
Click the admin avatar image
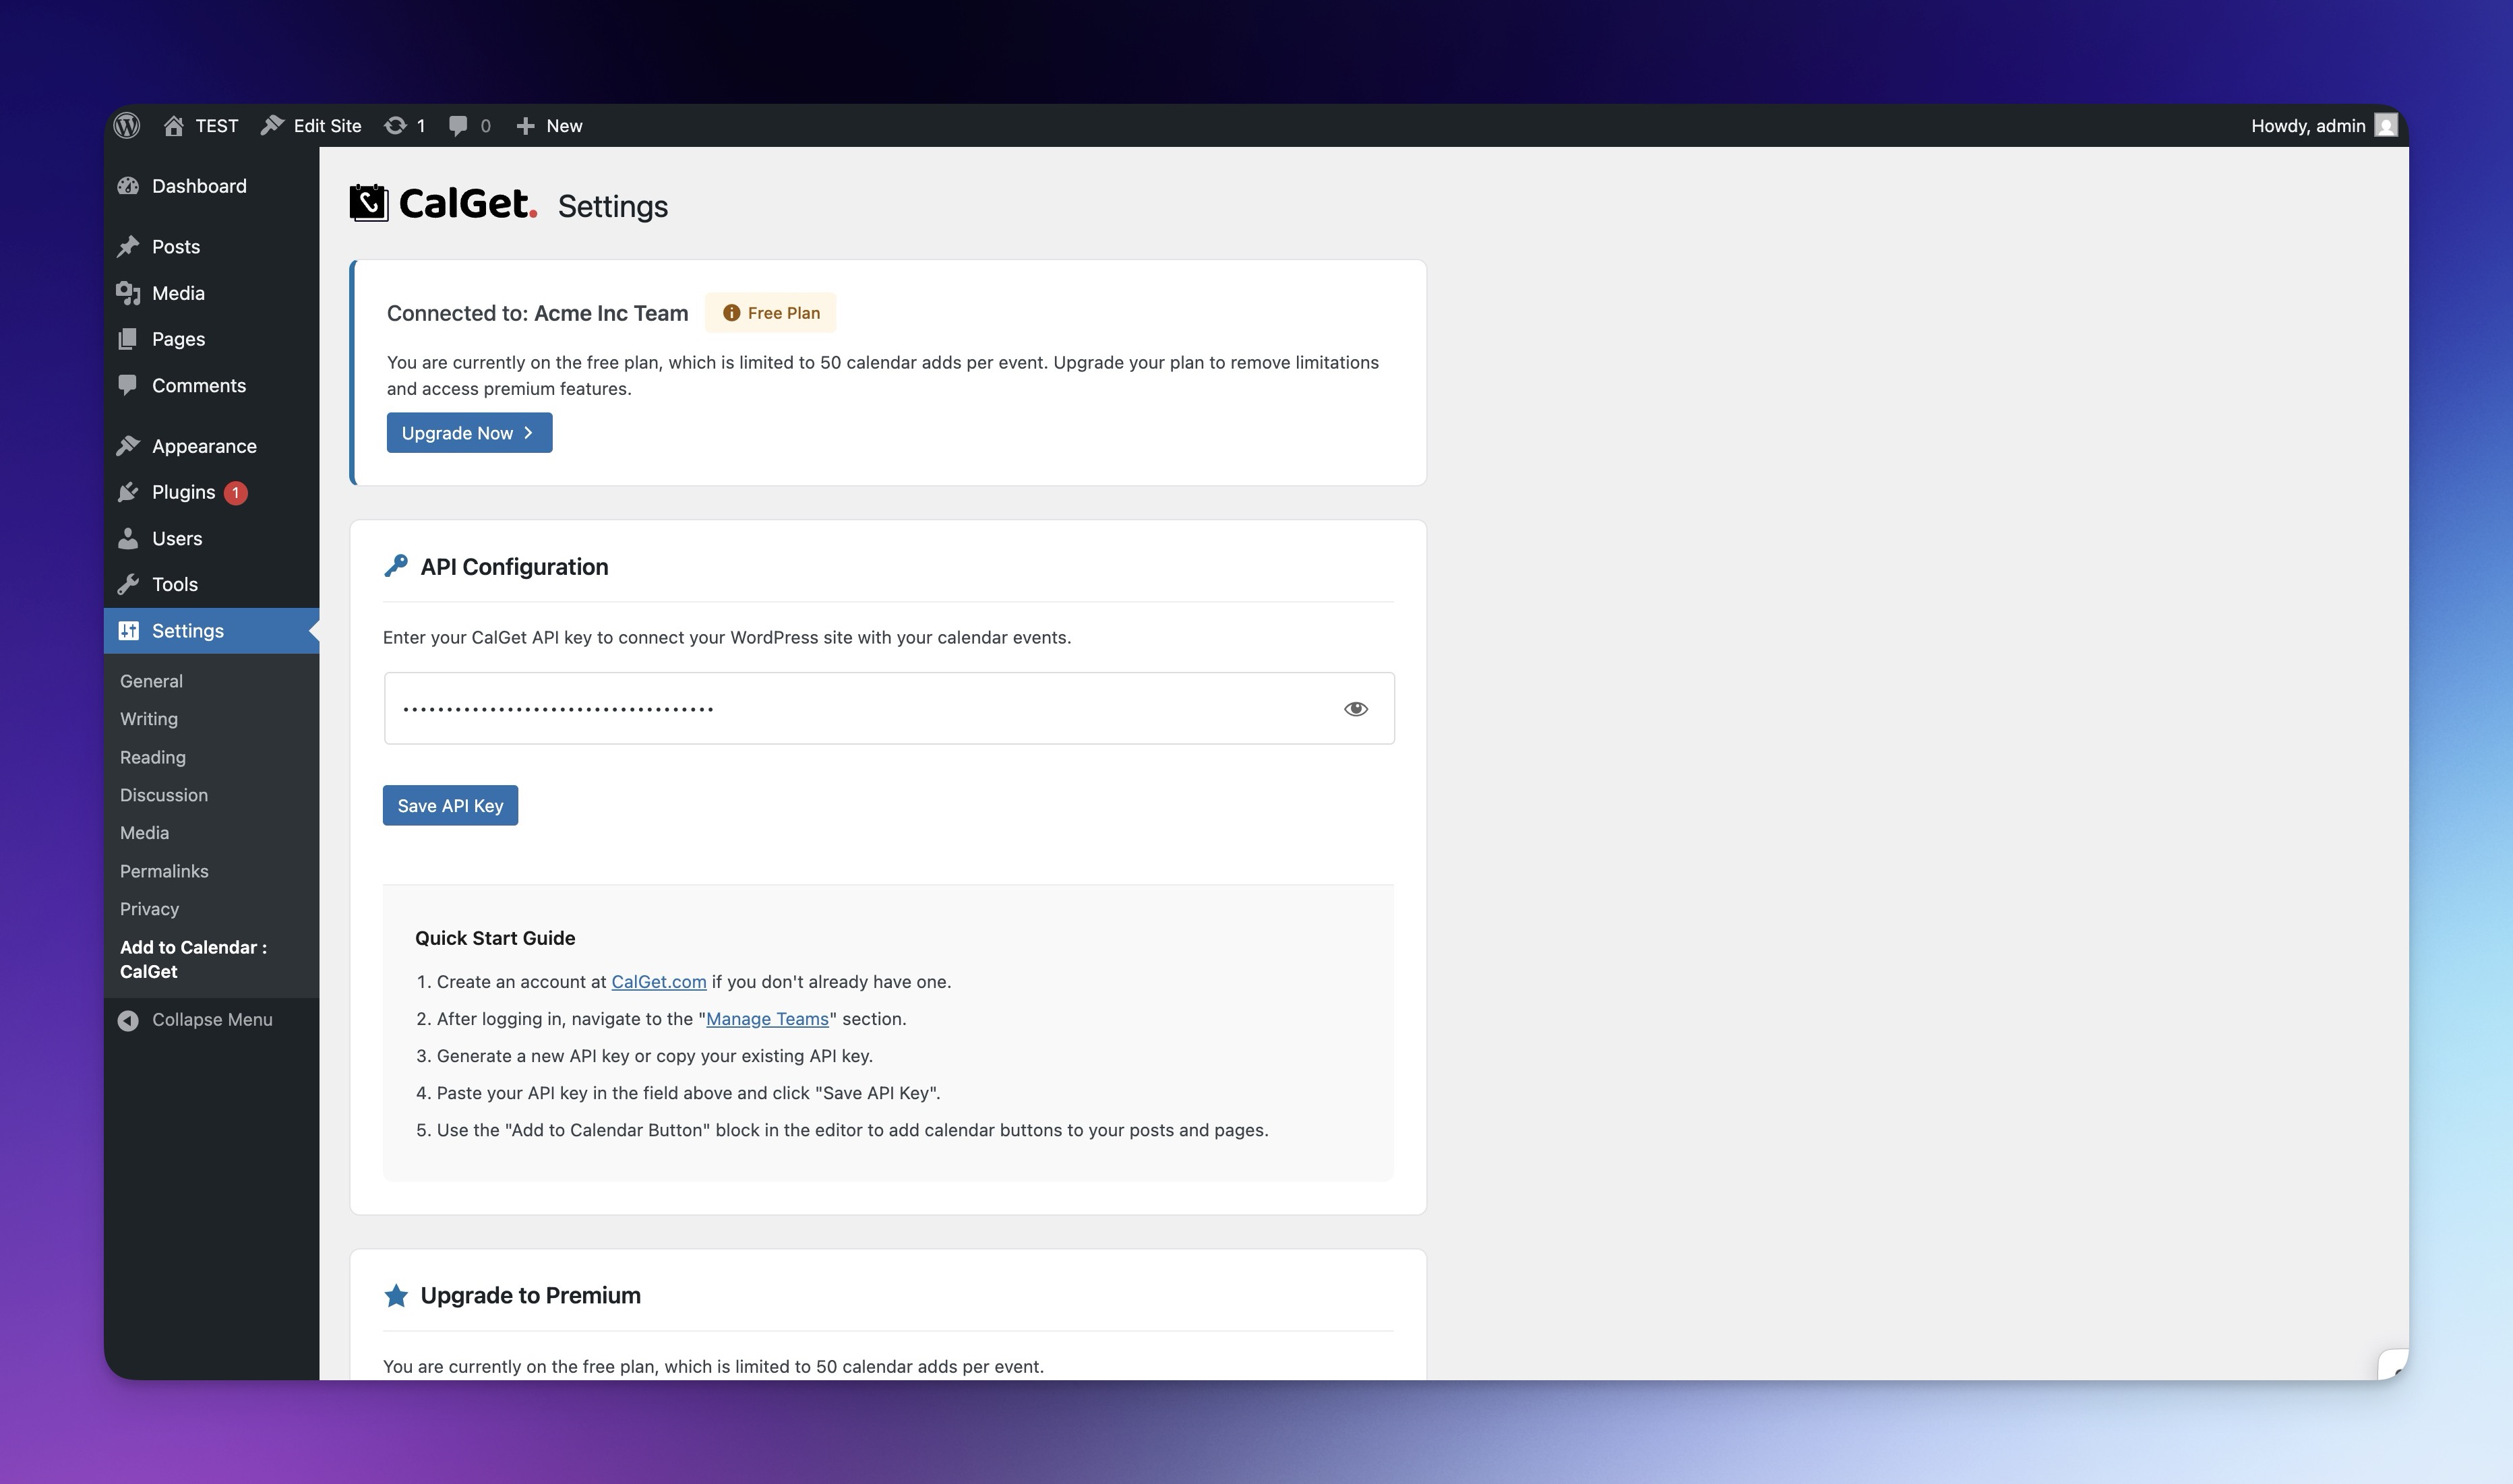(2386, 125)
